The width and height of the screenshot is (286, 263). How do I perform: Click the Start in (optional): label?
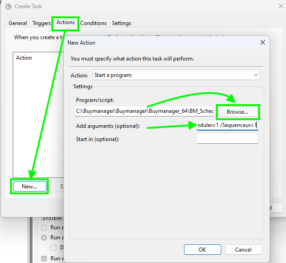point(97,139)
